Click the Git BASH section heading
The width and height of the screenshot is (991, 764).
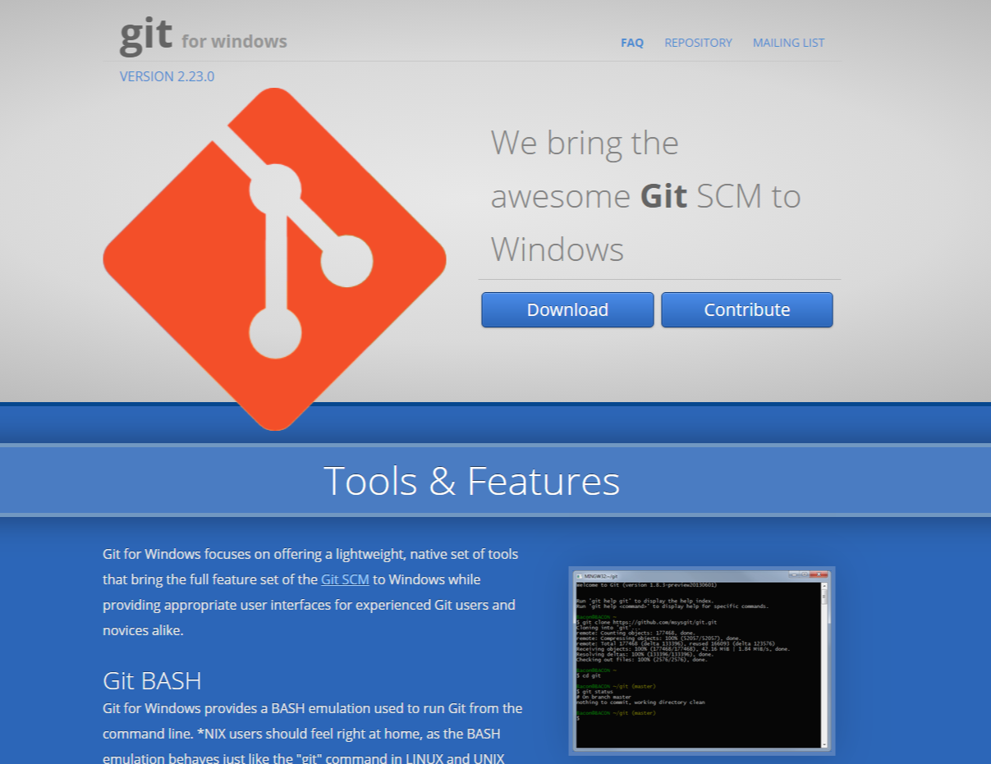[152, 681]
